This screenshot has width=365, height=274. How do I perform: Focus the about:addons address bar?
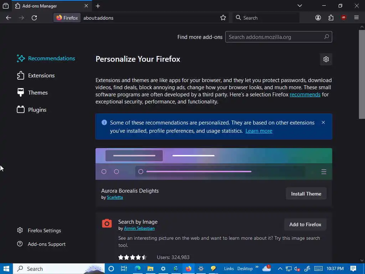pyautogui.click(x=149, y=18)
